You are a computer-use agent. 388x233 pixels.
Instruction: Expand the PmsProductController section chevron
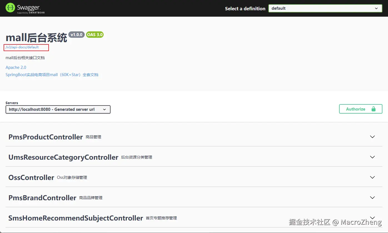[x=372, y=137]
